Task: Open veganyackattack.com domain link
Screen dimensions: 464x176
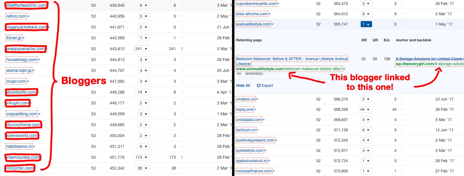Action: [26, 27]
